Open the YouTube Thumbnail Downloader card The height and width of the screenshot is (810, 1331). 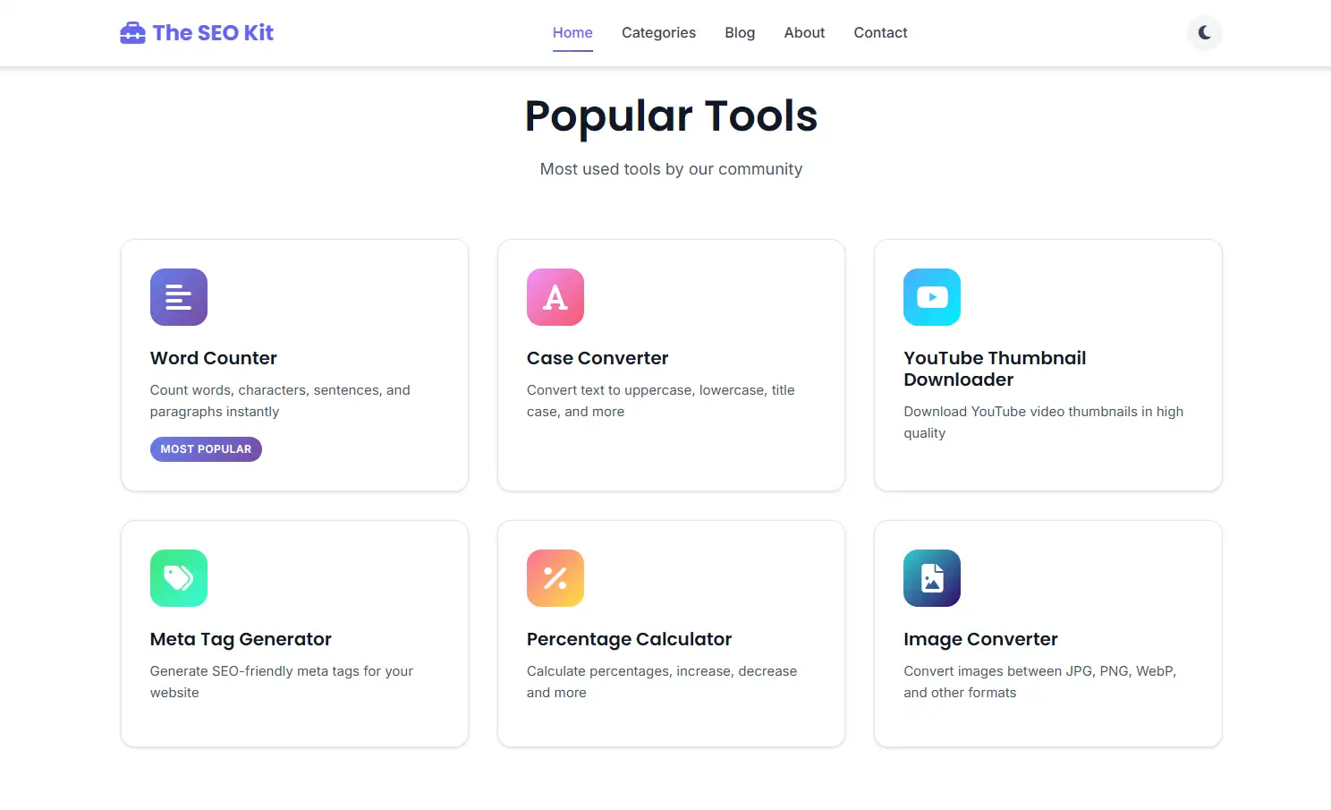coord(1047,365)
